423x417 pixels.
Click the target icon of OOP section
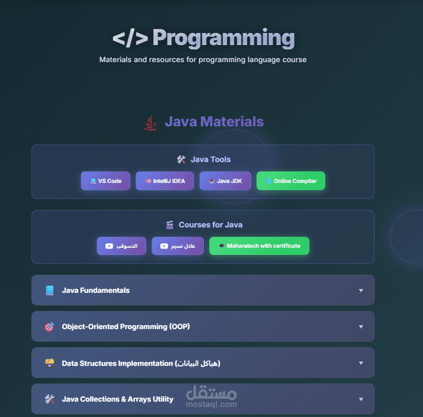[49, 327]
